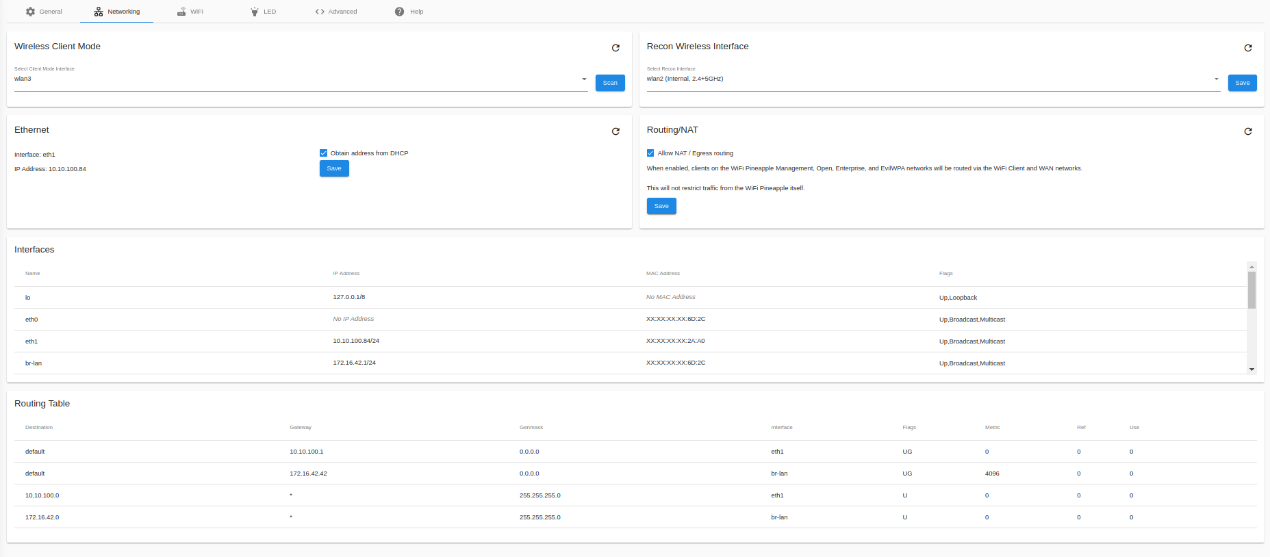Click the Interface: eth1 text
This screenshot has width=1270, height=557.
point(35,155)
